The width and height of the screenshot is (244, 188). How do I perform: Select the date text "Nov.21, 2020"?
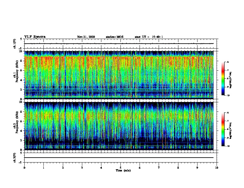86,37
